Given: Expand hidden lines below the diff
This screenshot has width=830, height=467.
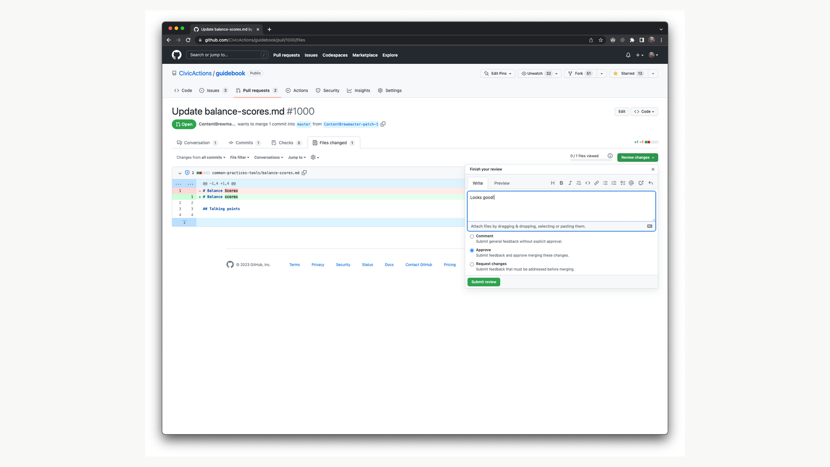Looking at the screenshot, I should [x=184, y=222].
